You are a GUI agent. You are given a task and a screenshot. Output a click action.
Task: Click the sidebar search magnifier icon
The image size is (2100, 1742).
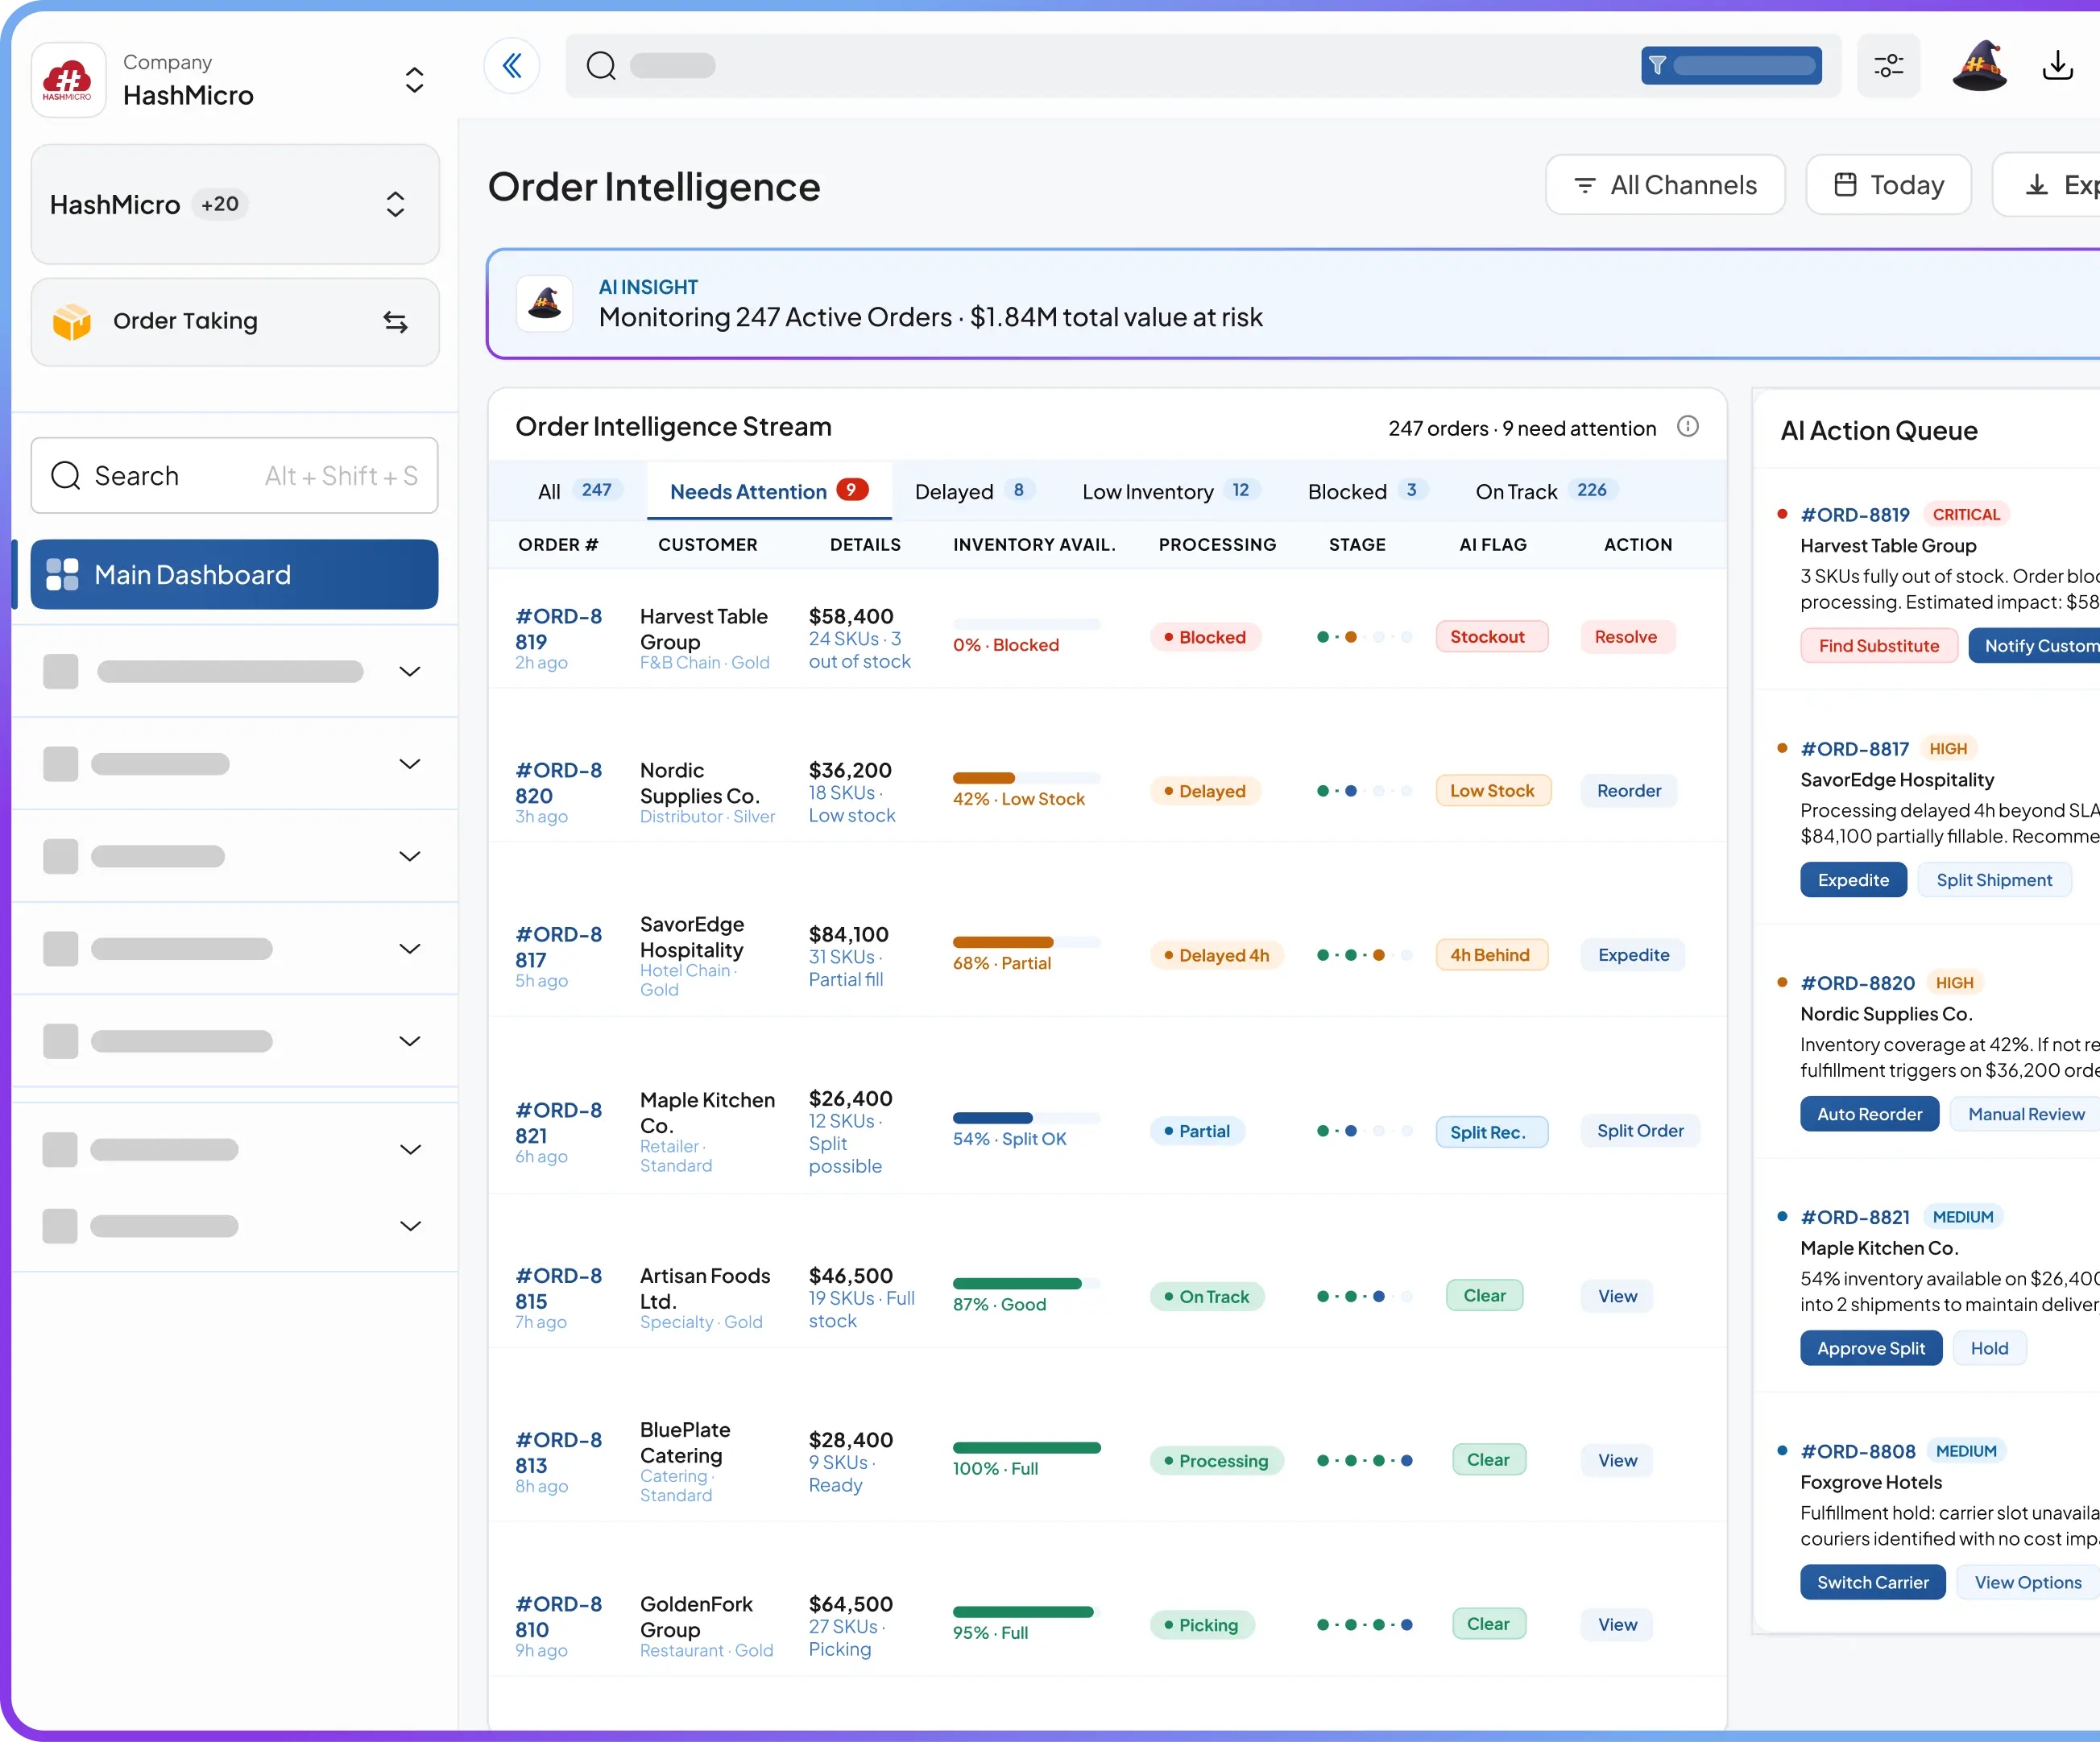(x=66, y=476)
